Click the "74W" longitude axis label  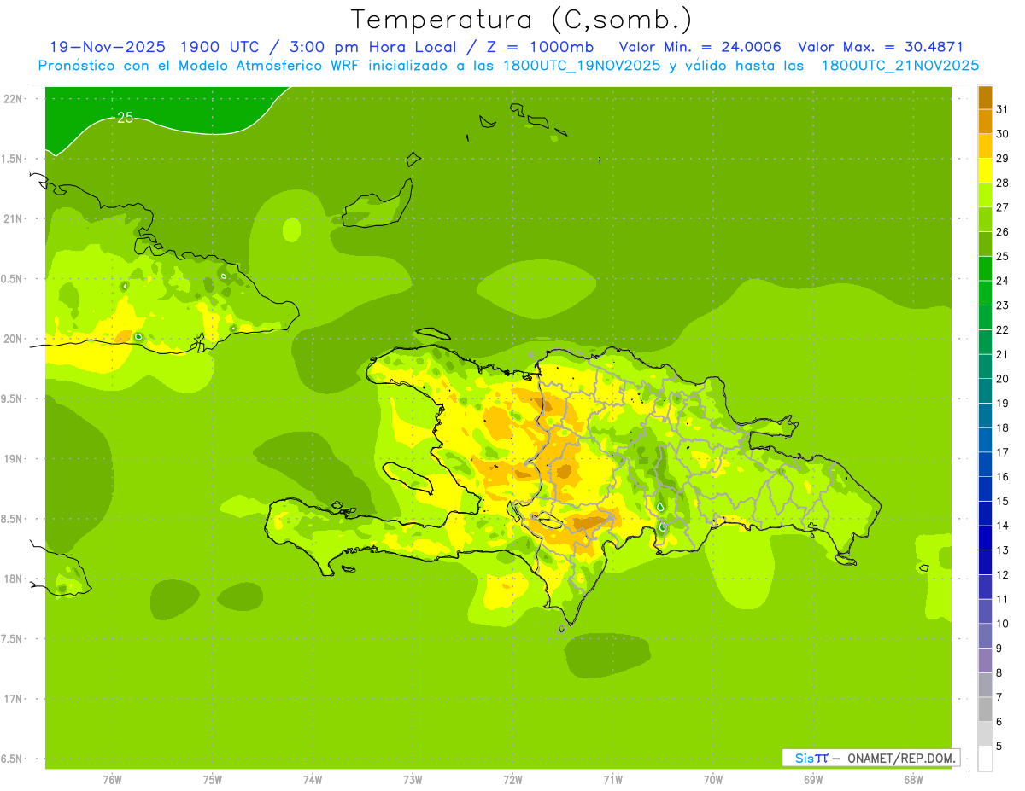[313, 780]
